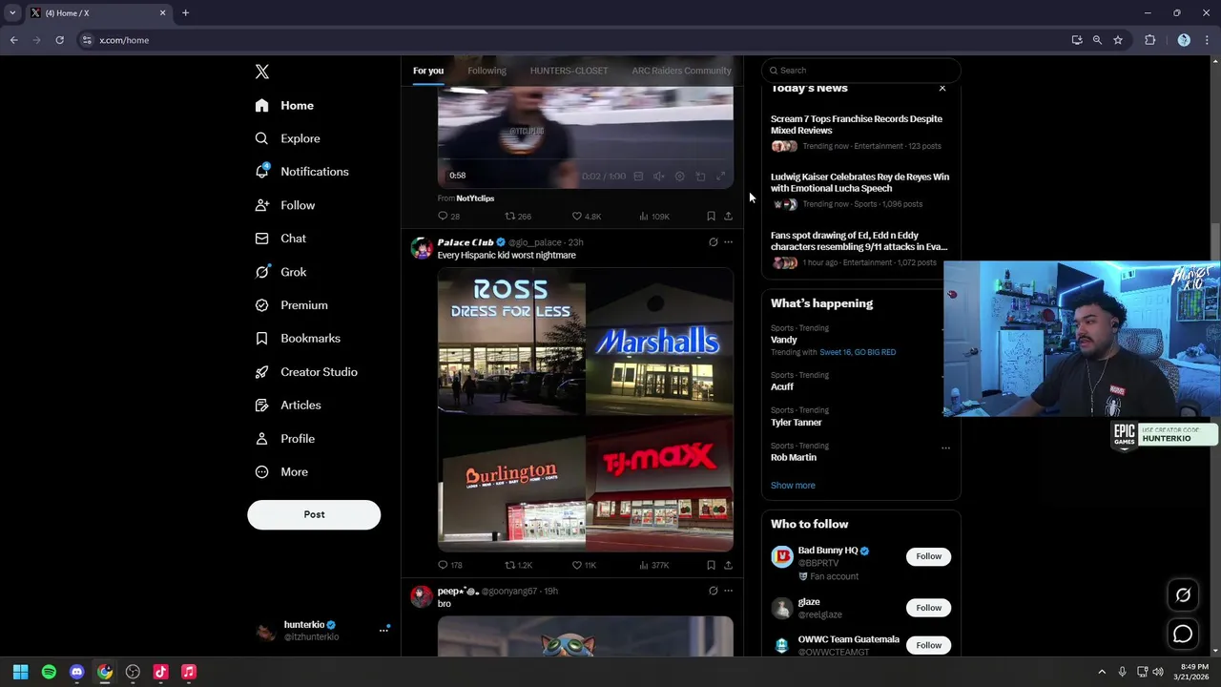This screenshot has width=1221, height=687.
Task: Open the NotYtclips source link
Action: [475, 198]
